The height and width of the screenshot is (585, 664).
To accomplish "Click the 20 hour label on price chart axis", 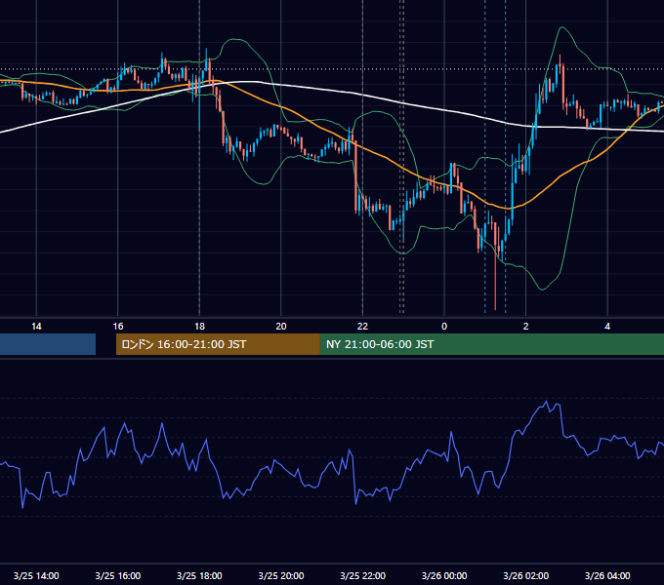I will click(x=281, y=327).
